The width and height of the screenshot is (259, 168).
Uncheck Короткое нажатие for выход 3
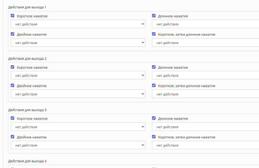tap(12, 118)
